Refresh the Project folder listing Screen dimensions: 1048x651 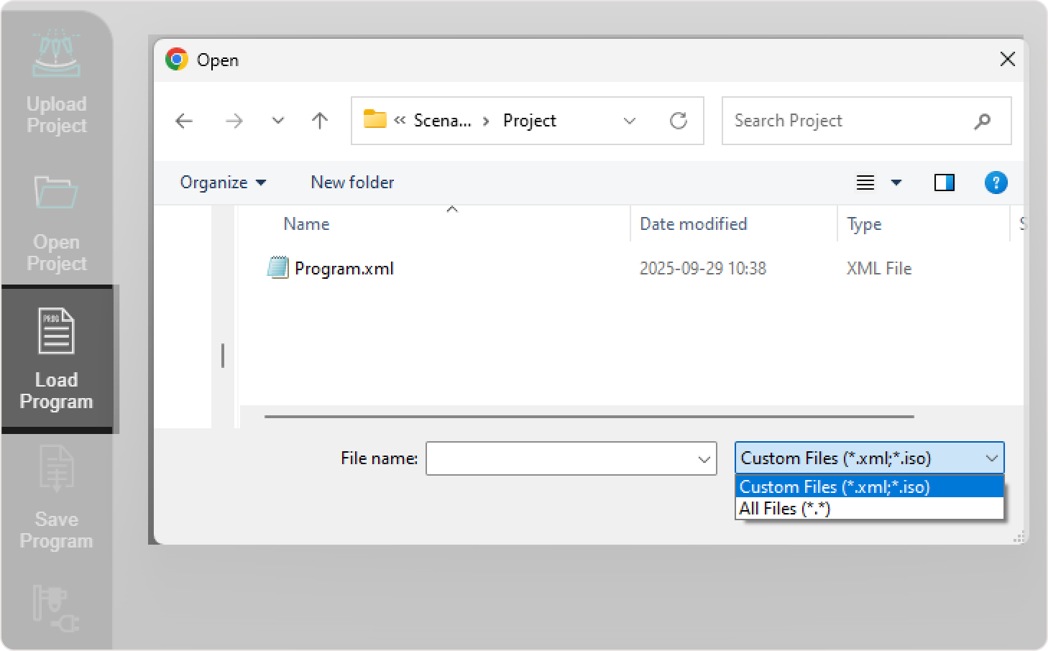(x=678, y=121)
